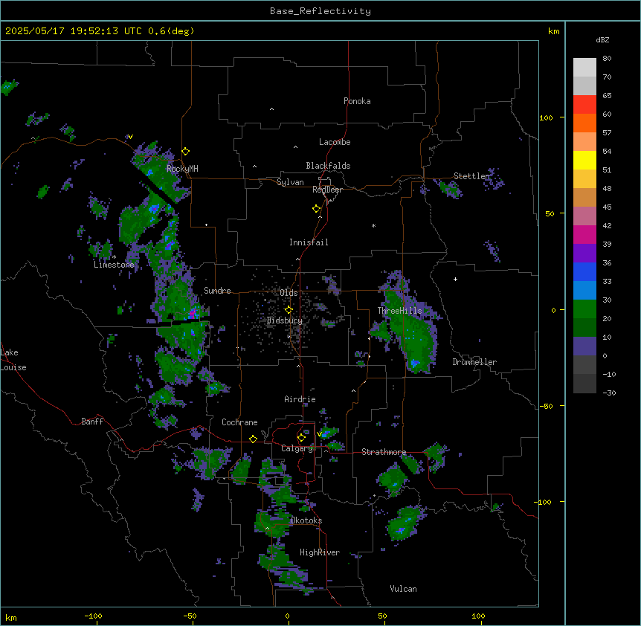The image size is (641, 626).
Task: Click the asterisk marker above Limestone
Action: pos(114,257)
